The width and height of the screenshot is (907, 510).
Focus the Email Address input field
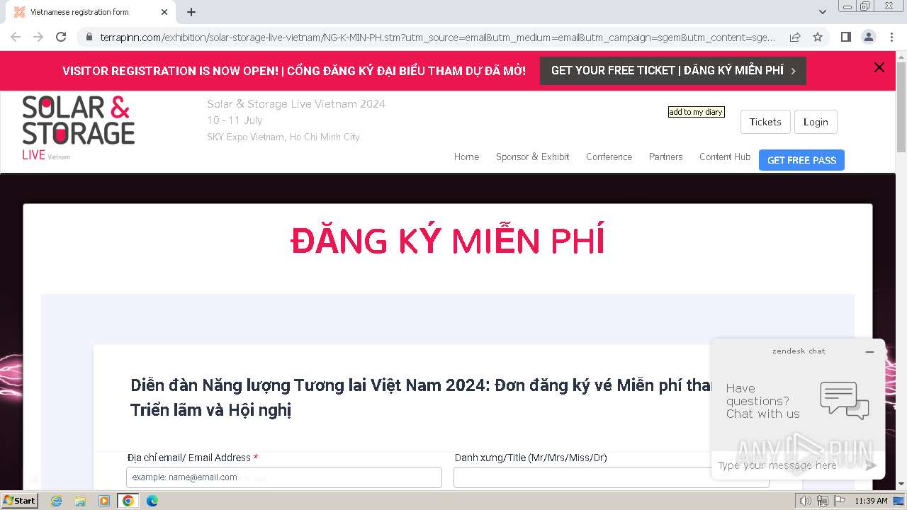[284, 477]
